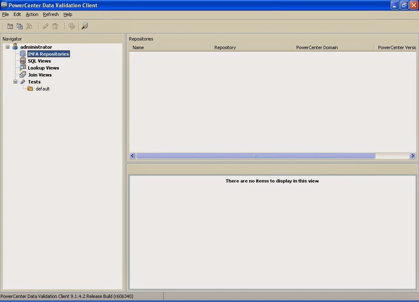The image size is (419, 302).
Task: Collapse the Tests tree node
Action: [15, 81]
